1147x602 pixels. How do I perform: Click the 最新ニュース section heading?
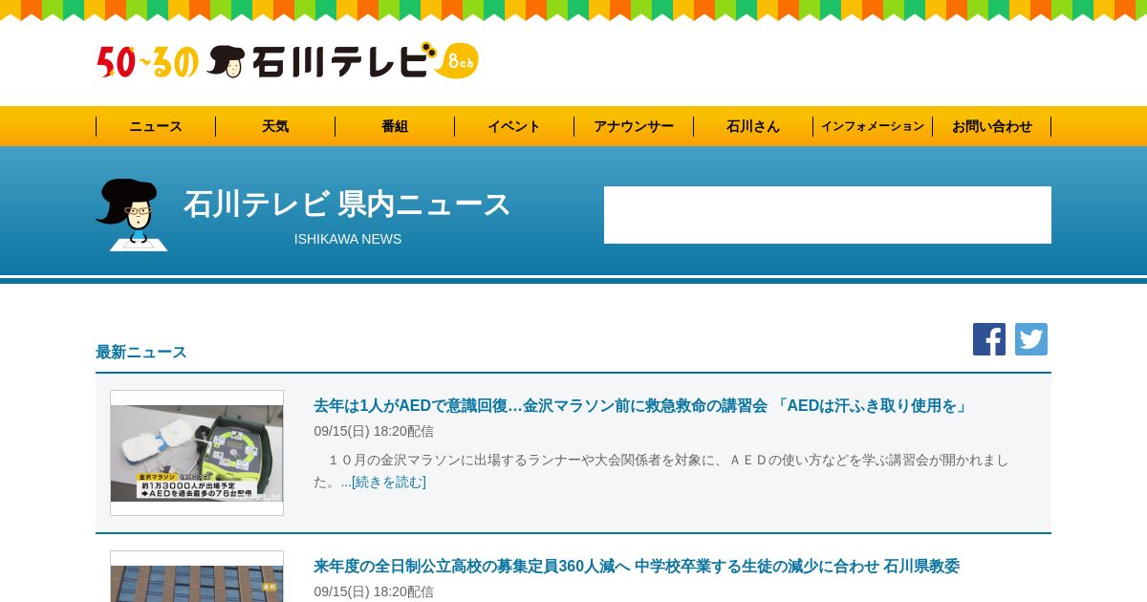click(141, 352)
